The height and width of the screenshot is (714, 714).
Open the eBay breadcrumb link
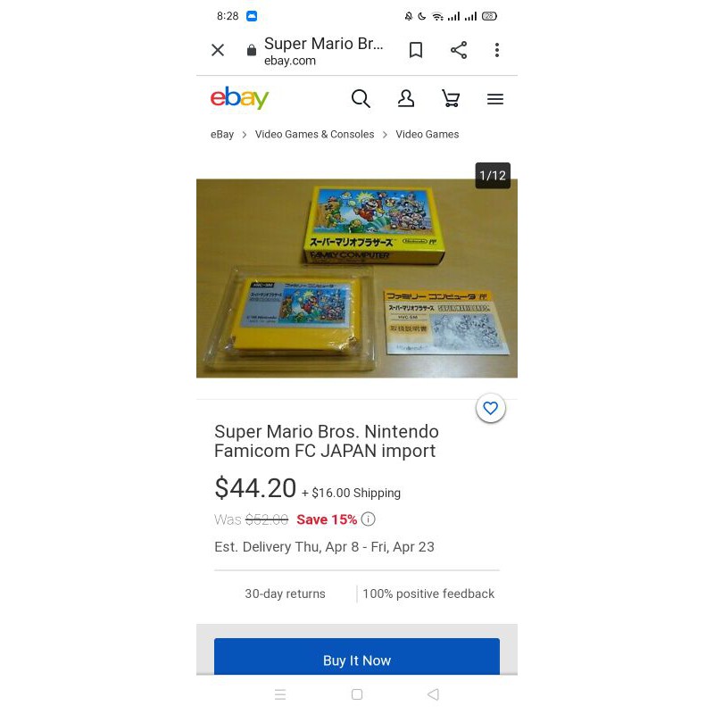coord(222,135)
